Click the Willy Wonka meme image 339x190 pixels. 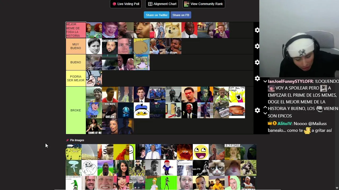coord(221,30)
